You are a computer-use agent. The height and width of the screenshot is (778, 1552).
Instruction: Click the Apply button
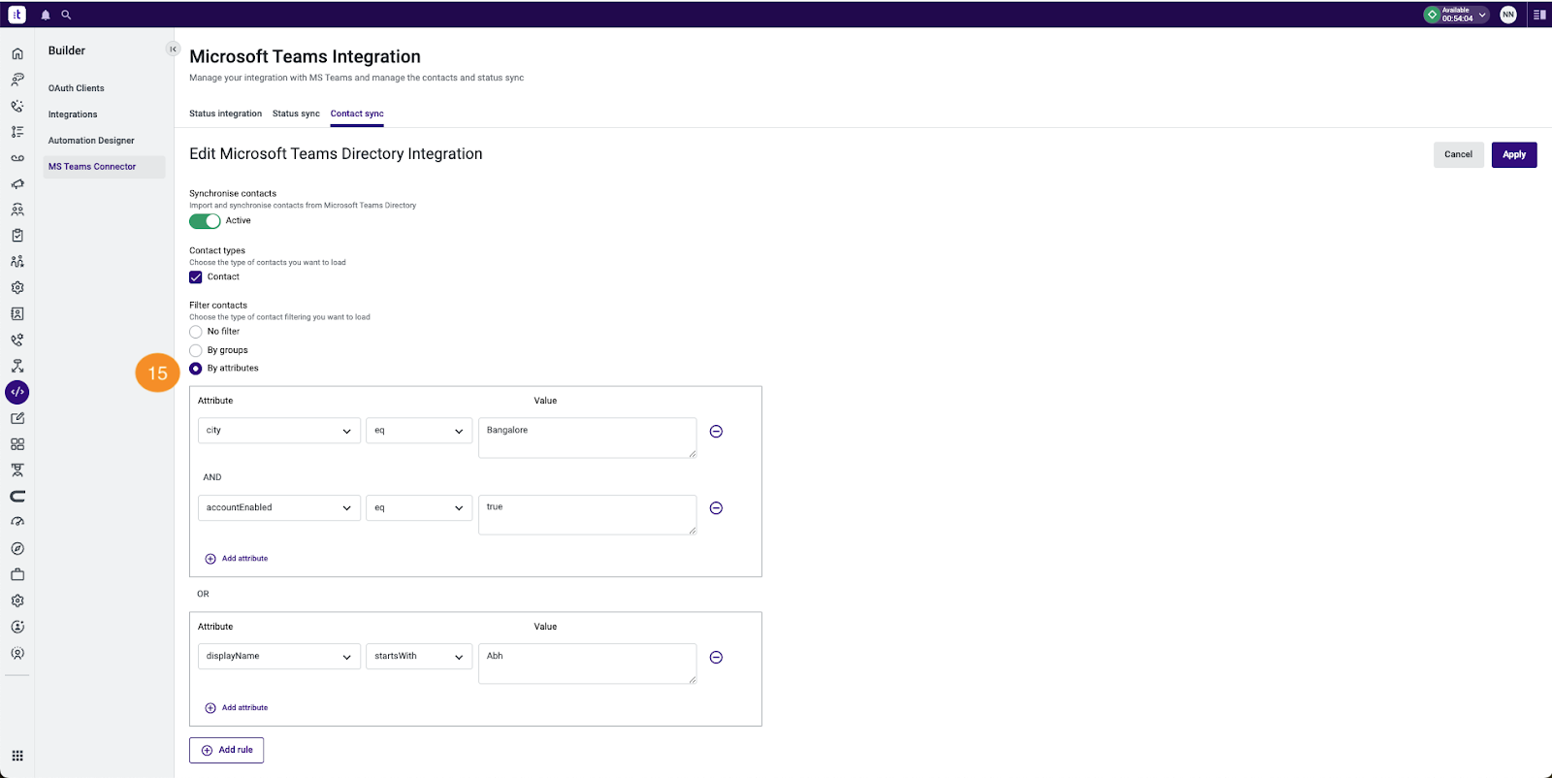point(1514,155)
